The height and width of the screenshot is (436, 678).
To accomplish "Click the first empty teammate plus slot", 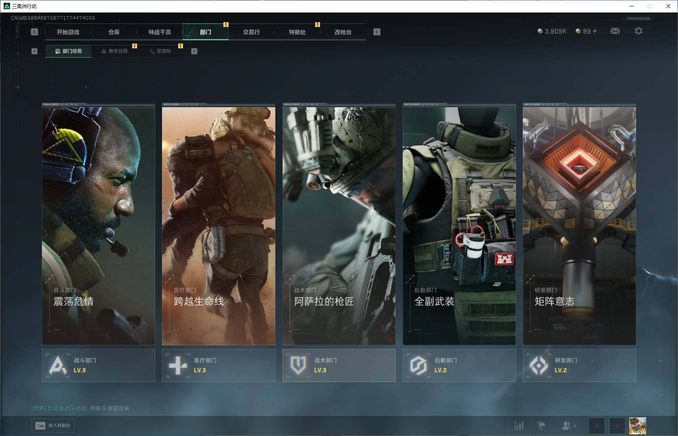I will 597,426.
